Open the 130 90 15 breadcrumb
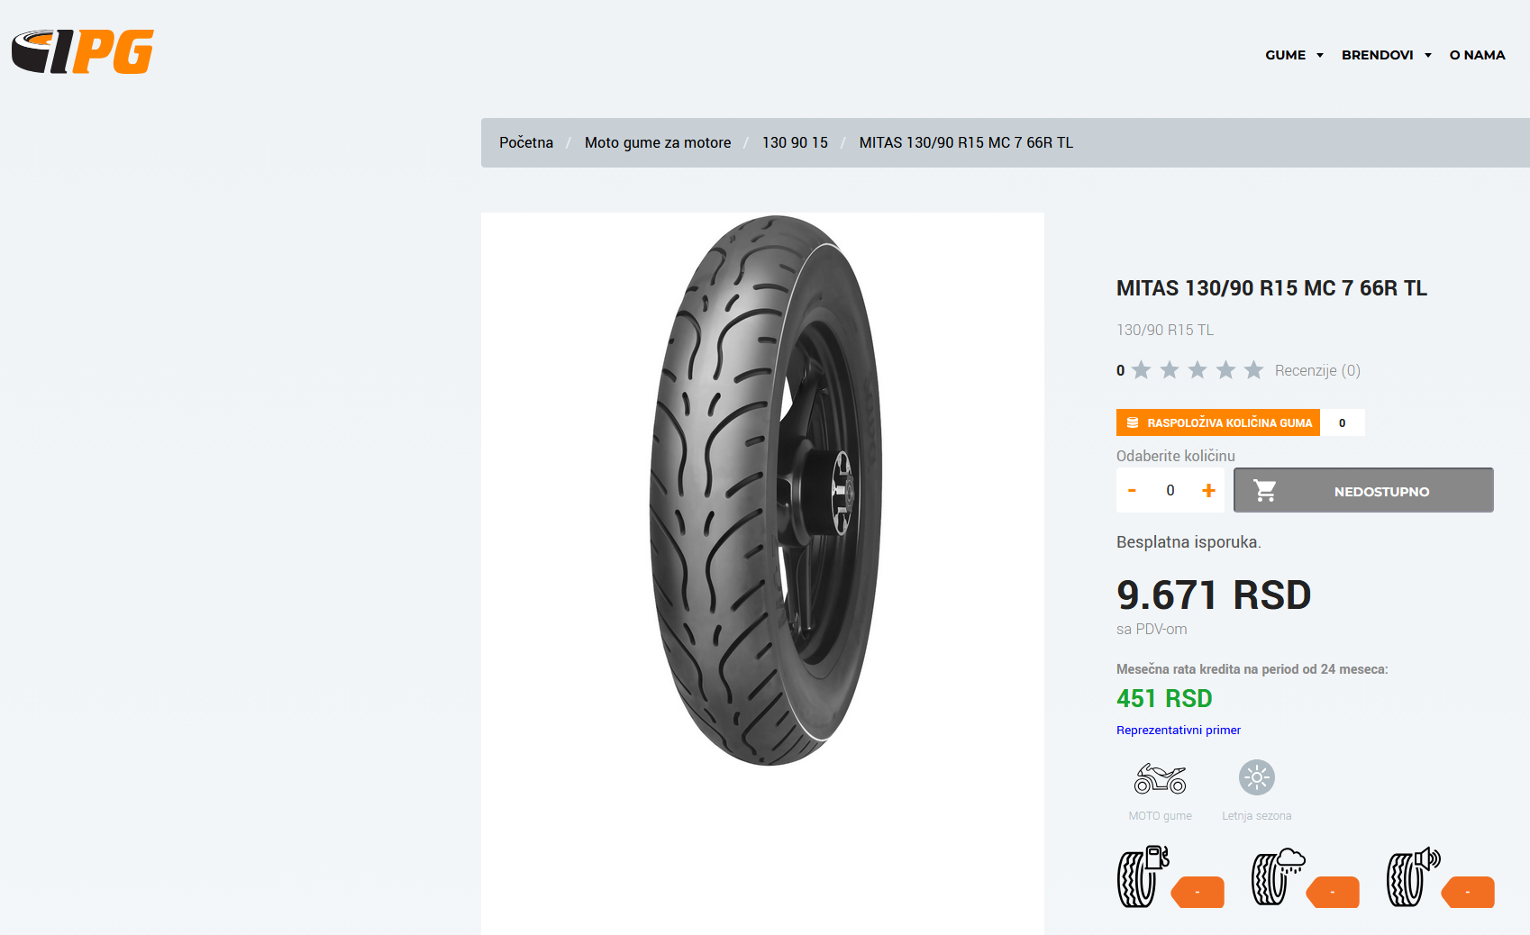 point(795,142)
